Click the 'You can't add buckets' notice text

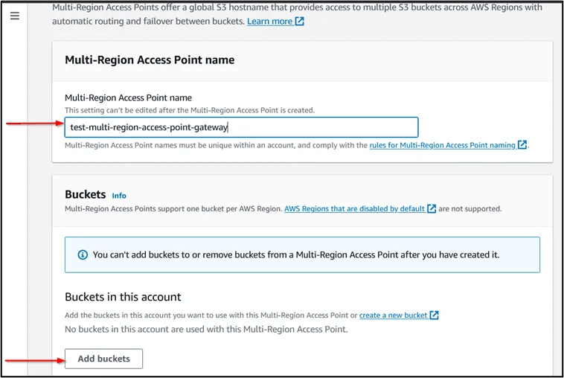[x=296, y=254]
